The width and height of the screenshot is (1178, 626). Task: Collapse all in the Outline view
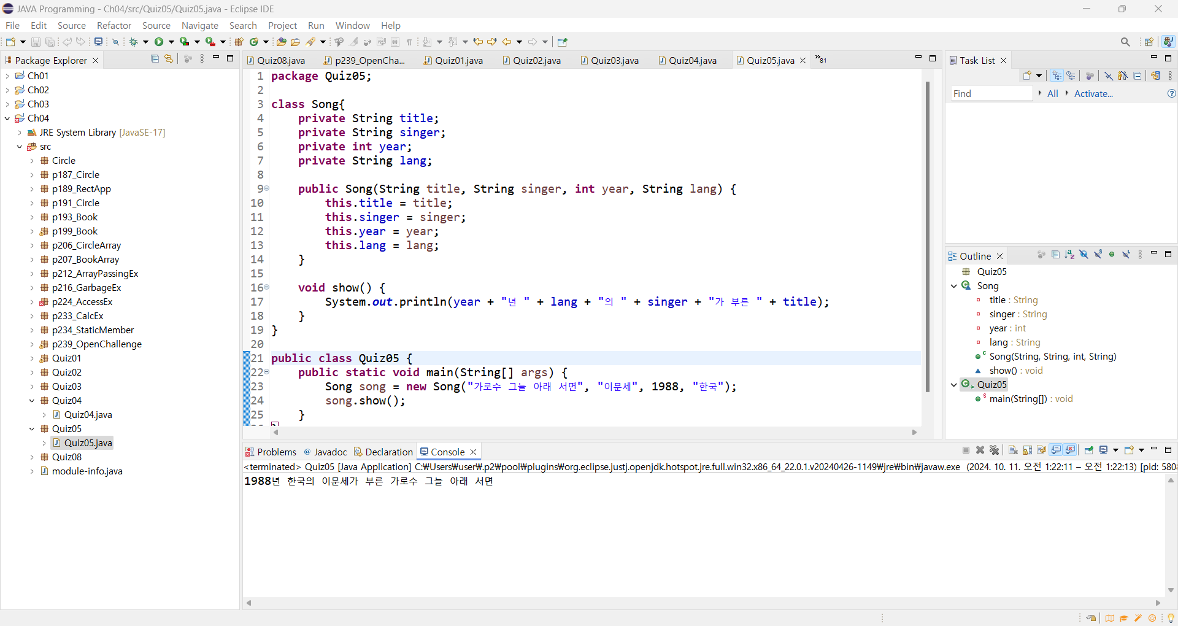1056,255
